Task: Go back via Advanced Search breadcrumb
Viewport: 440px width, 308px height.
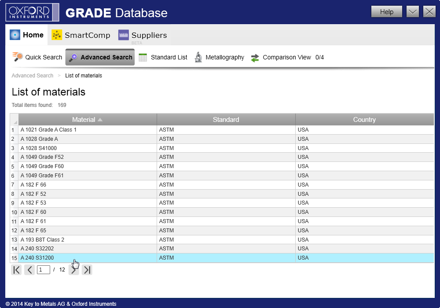Action: (32, 75)
